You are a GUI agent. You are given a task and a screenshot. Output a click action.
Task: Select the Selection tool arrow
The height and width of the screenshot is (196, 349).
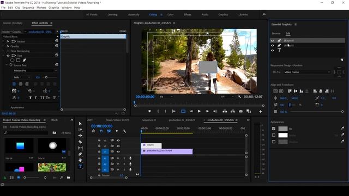(x=80, y=124)
